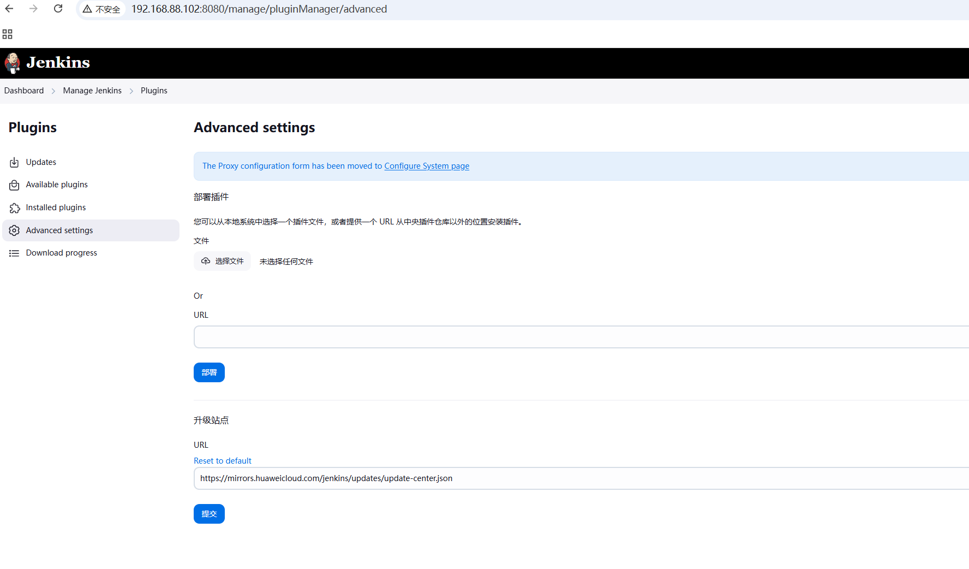Click the 升级站点 section title

[x=211, y=420]
